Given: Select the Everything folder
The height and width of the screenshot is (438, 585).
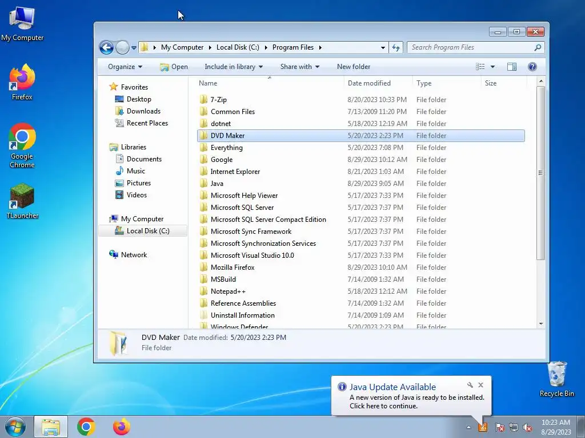Looking at the screenshot, I should click(x=226, y=148).
